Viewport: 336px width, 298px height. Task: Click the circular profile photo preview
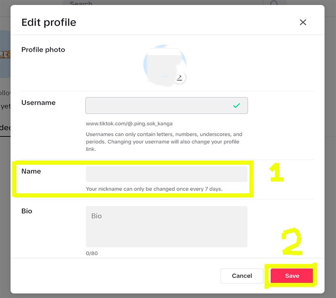click(164, 66)
